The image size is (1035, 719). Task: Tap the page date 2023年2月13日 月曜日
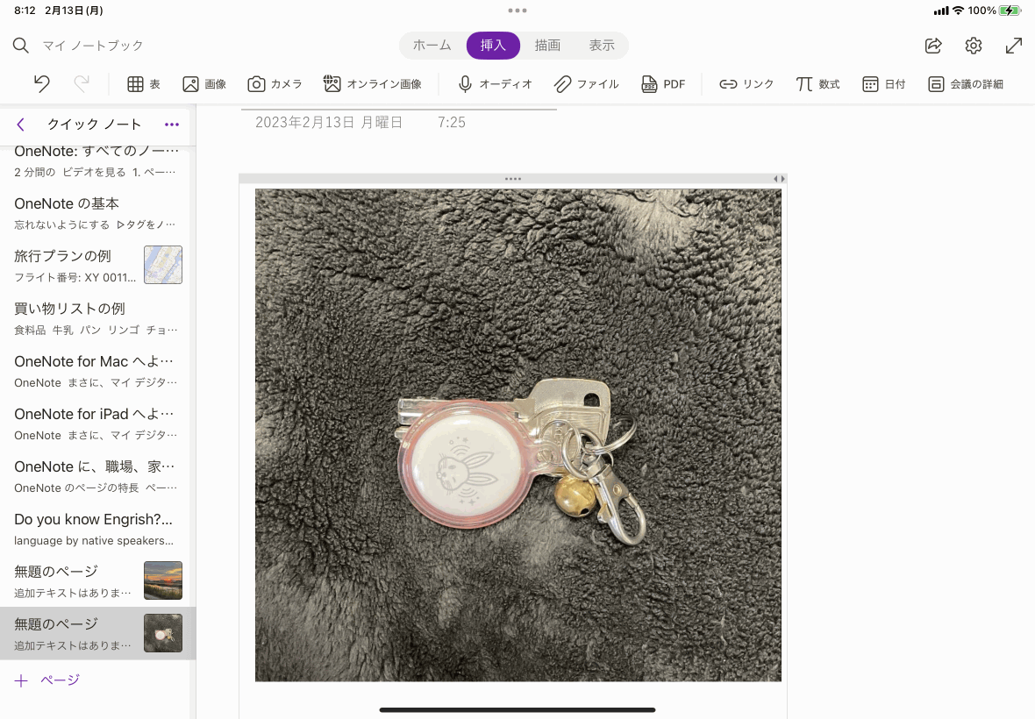(329, 123)
